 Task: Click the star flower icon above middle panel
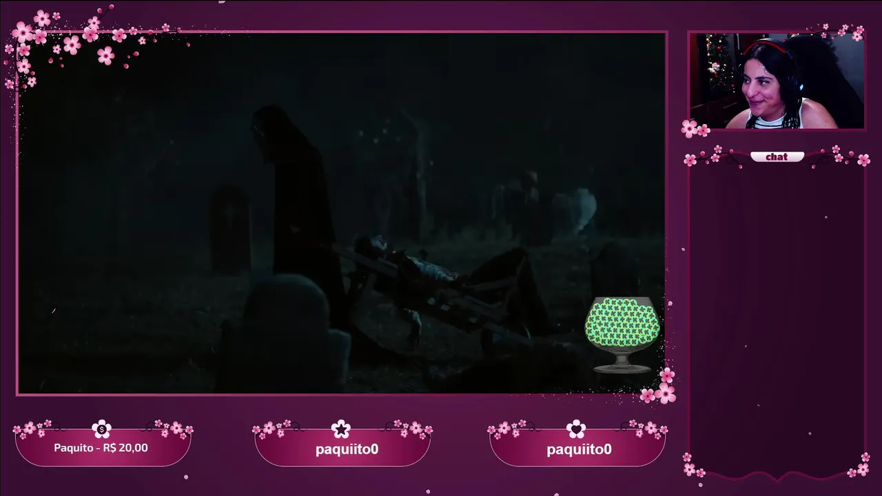point(341,429)
